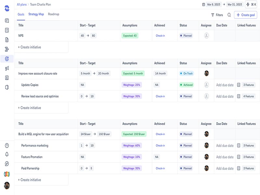Screen dimensions: 260x195
Task: Switch to the Strategy Map tab
Action: tap(36, 14)
